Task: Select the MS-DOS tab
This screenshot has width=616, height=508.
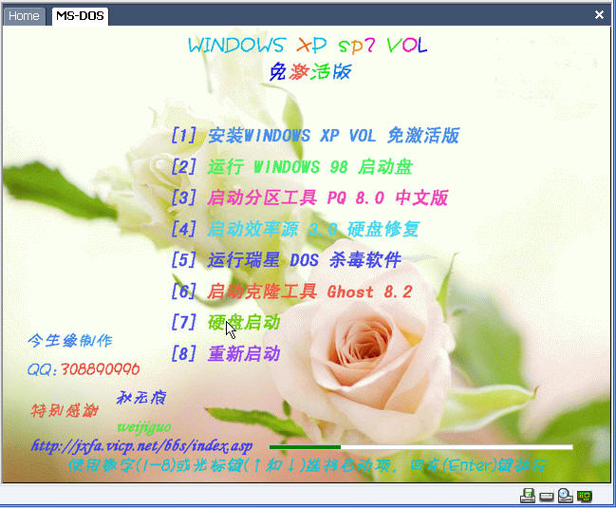Action: pyautogui.click(x=80, y=16)
